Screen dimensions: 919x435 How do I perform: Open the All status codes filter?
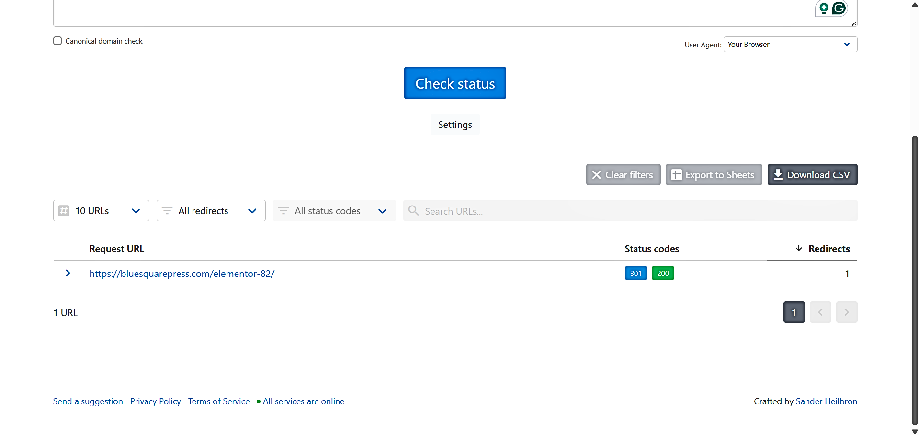pos(334,211)
